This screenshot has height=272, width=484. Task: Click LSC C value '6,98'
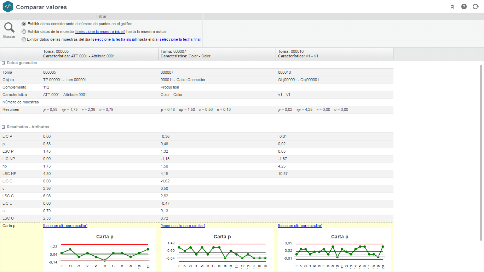(47, 196)
